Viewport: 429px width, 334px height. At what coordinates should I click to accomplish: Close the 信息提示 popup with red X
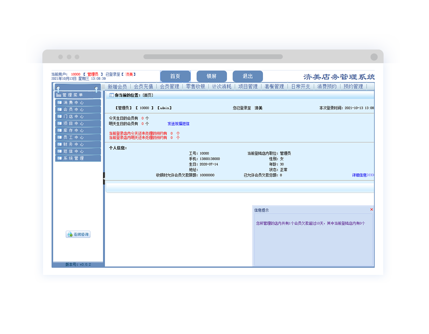[372, 210]
